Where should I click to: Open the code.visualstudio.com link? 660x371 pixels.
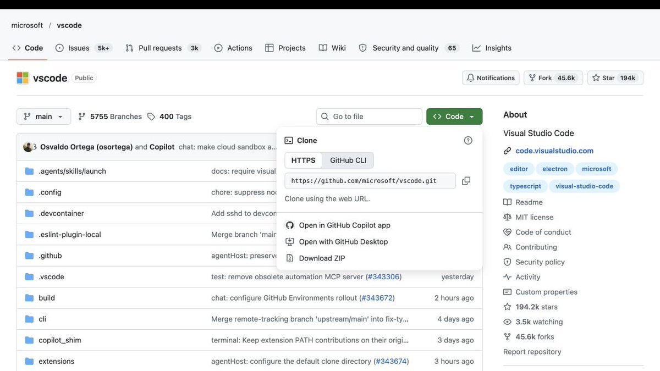coord(554,151)
